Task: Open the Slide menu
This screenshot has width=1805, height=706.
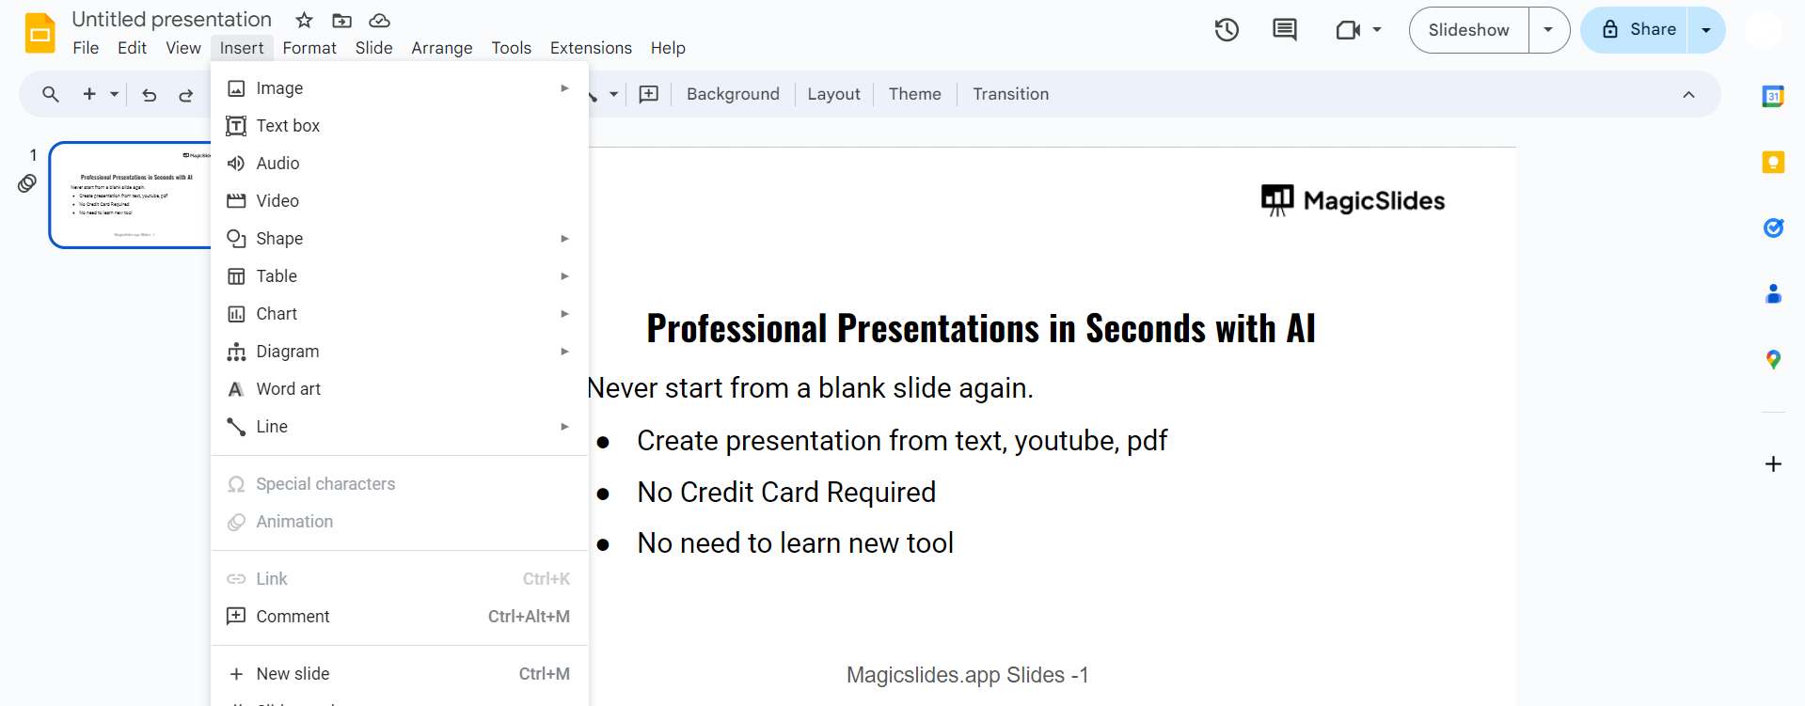Action: coord(373,48)
